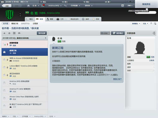Open the do Amaral message in the list
This screenshot has width=158, height=118.
click(x=25, y=59)
